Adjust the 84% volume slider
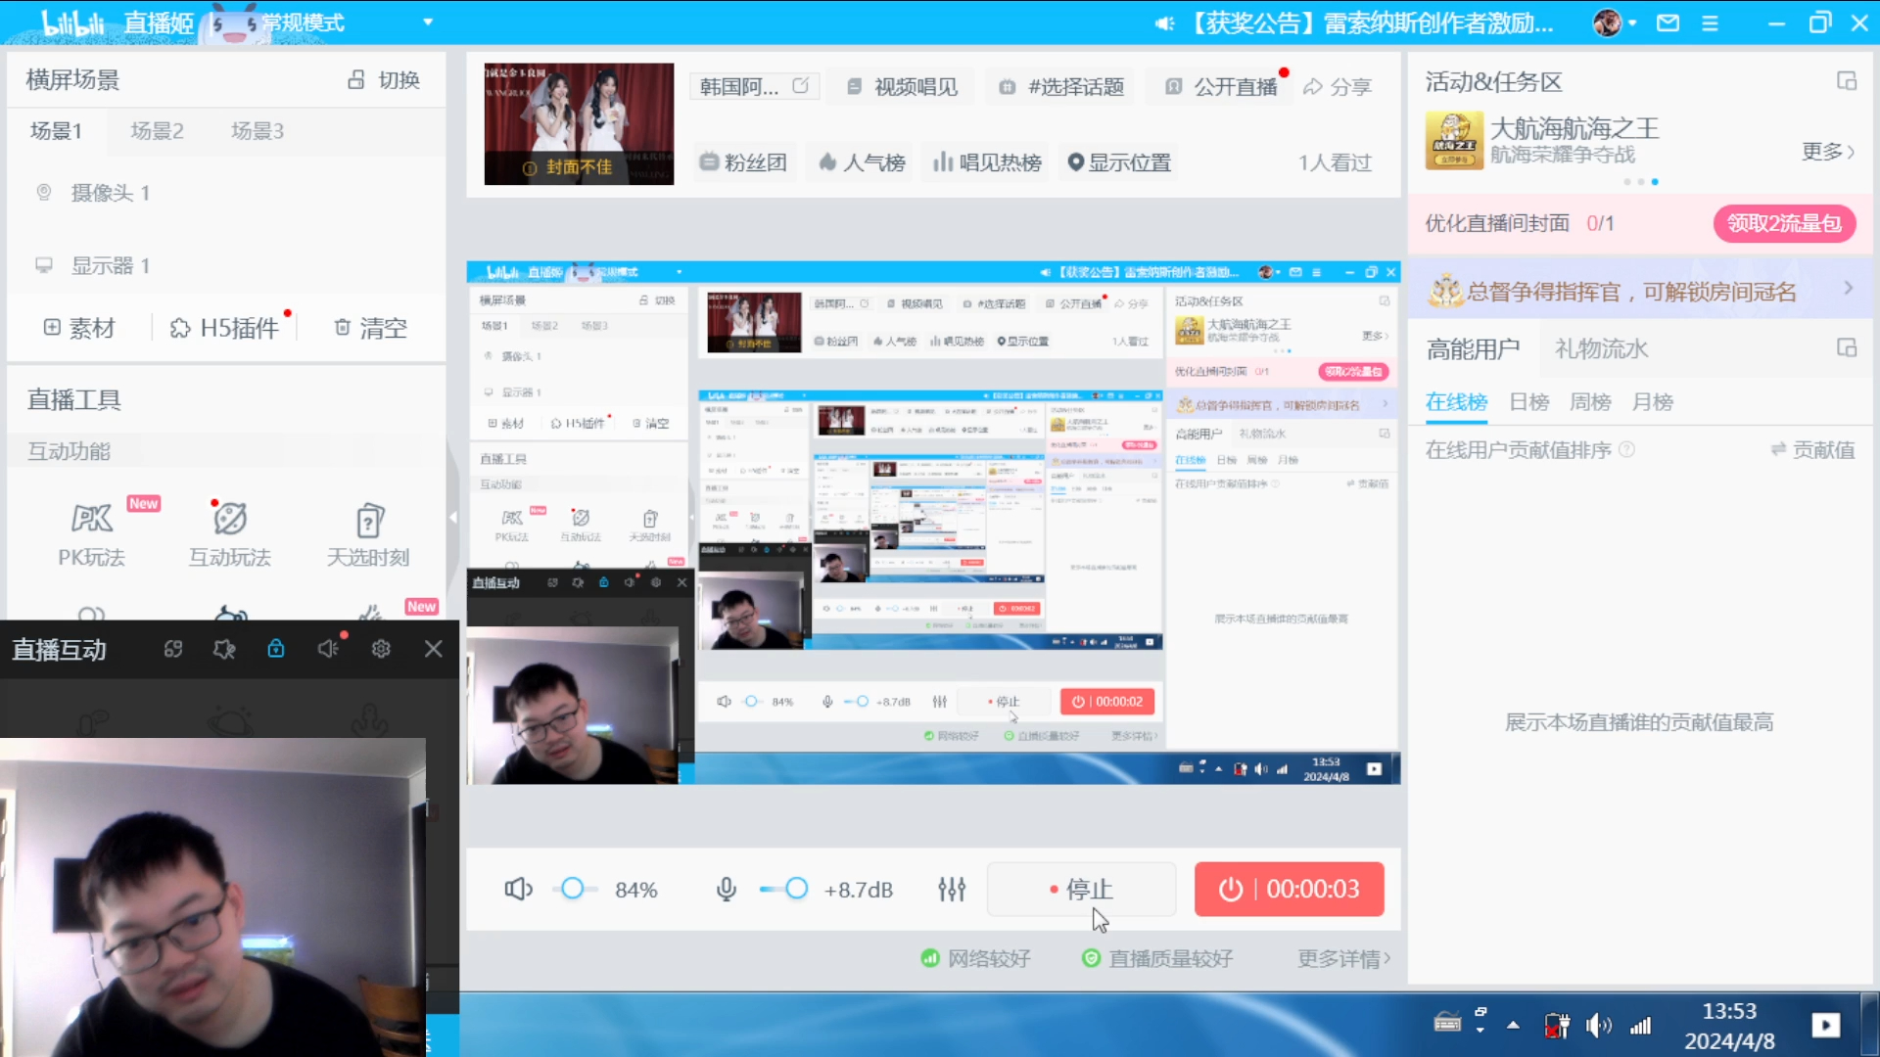1880x1057 pixels. 574,889
